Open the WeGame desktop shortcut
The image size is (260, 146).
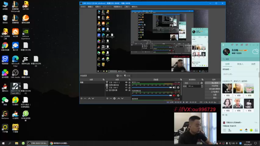(x=5, y=115)
